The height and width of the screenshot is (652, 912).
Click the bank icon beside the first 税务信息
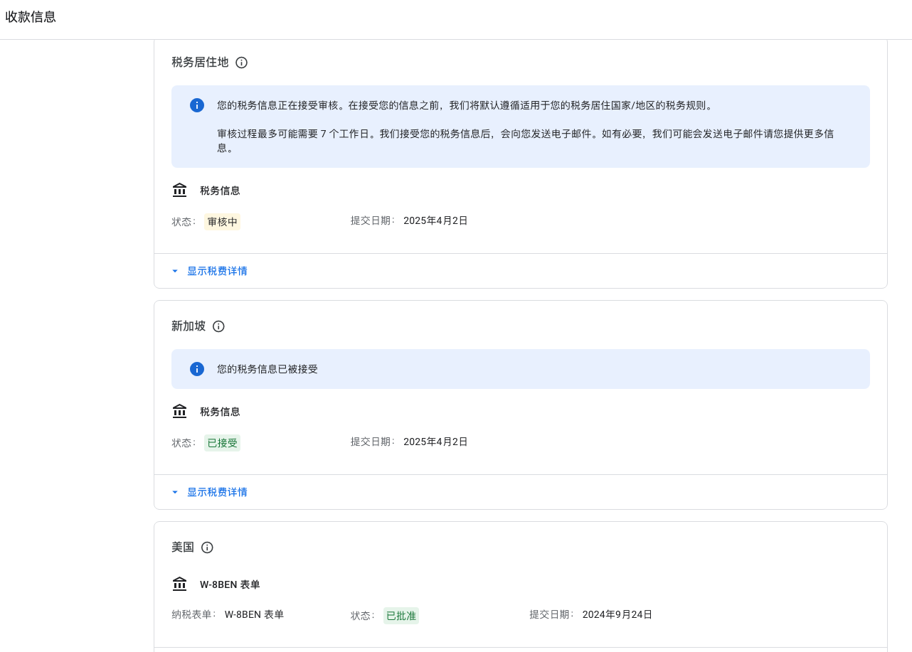pos(179,190)
